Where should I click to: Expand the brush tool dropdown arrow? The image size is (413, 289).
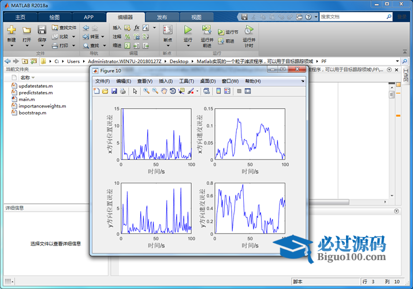click(x=198, y=91)
